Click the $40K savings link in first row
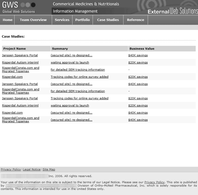The height and width of the screenshot is (195, 198). (x=138, y=55)
